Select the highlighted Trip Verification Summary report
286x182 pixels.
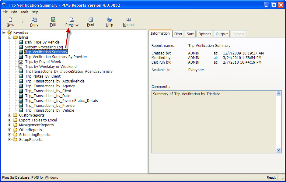[46, 52]
